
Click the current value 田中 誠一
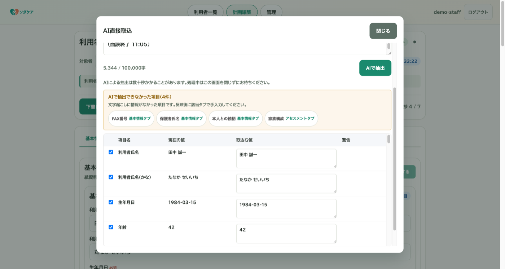[x=177, y=153]
